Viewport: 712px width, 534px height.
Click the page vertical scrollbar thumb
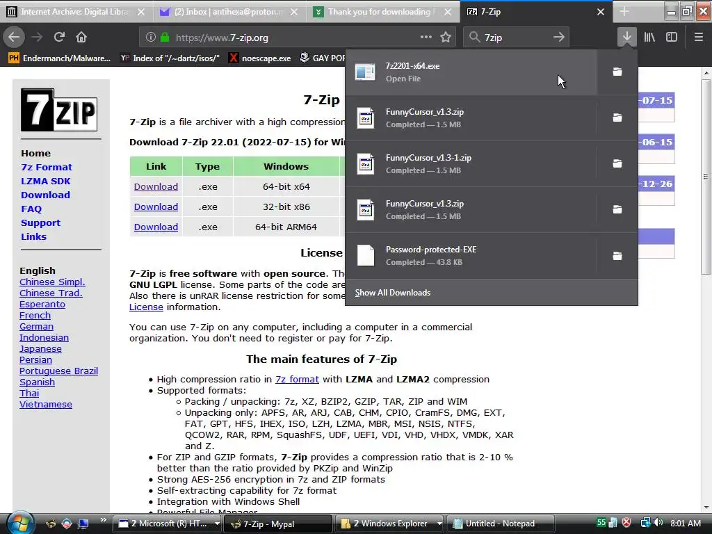point(706,177)
